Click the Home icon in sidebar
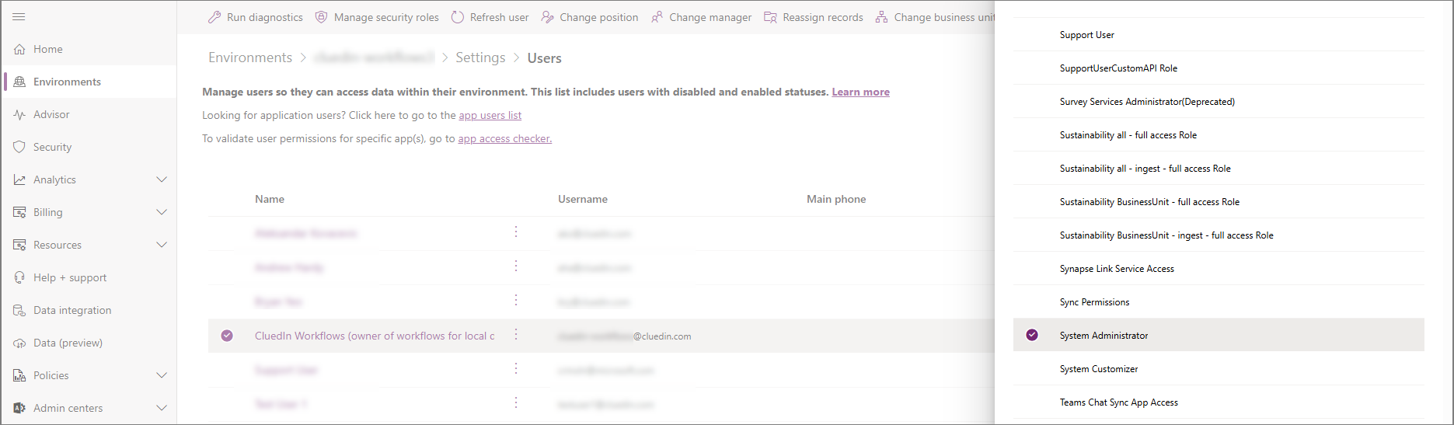1454x425 pixels. point(19,49)
